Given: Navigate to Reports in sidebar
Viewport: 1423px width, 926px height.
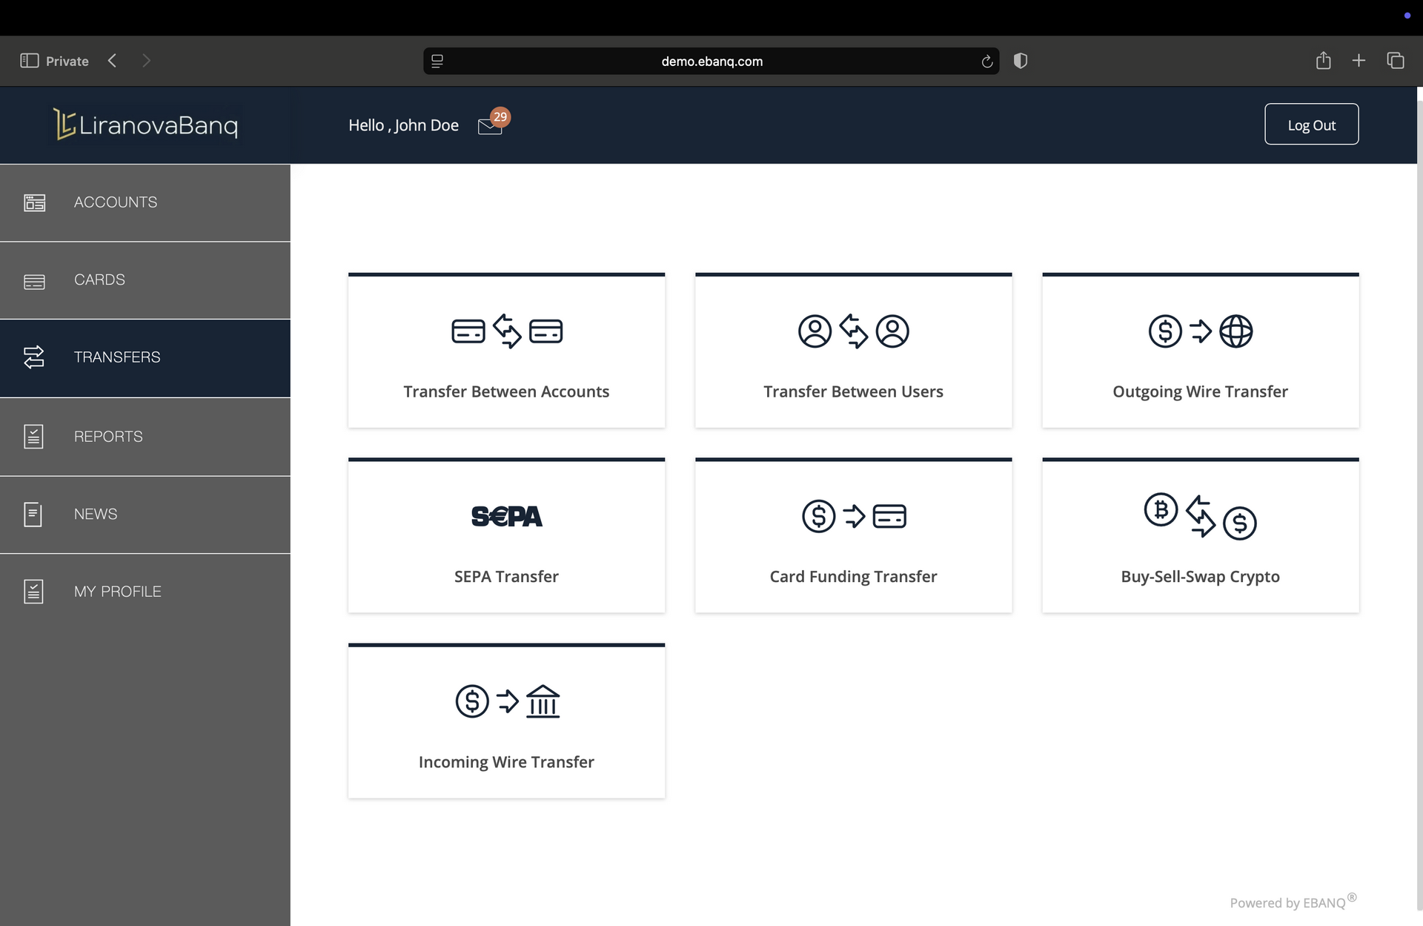Looking at the screenshot, I should point(108,437).
